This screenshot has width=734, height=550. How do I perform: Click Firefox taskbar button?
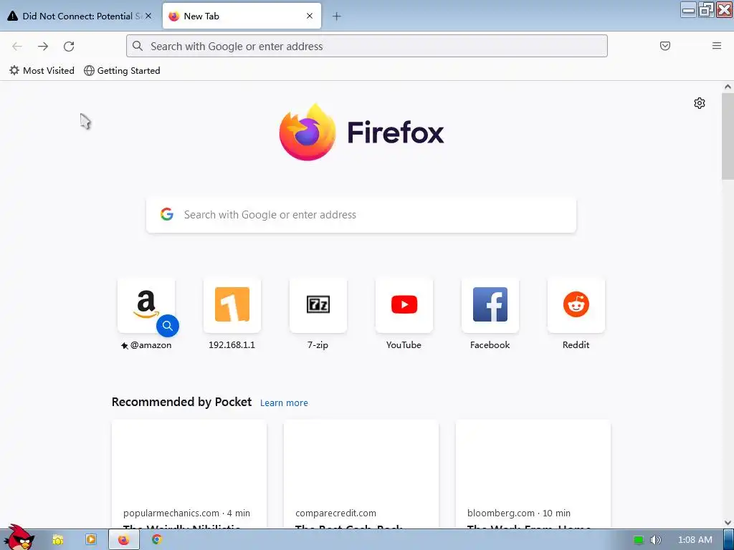pos(124,540)
